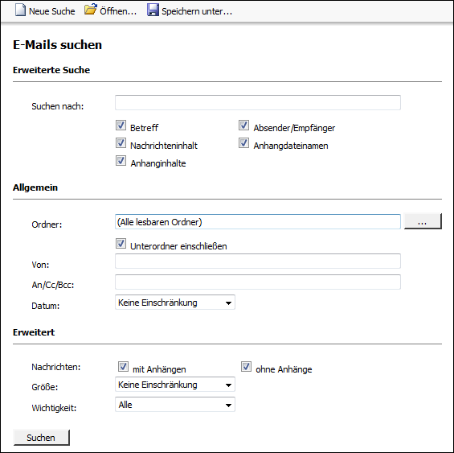Image resolution: width=454 pixels, height=453 pixels.
Task: Click the Öffnen folder icon
Action: pyautogui.click(x=90, y=10)
